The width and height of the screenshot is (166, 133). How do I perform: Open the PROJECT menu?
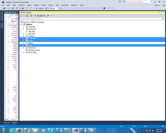[x=22, y=5]
